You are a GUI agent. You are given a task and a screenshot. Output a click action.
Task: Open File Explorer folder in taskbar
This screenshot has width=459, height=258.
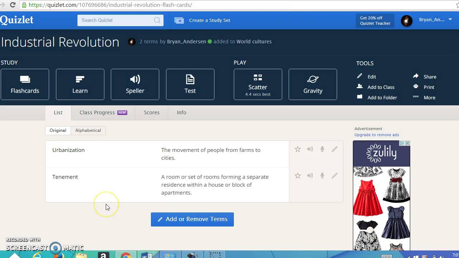(x=81, y=256)
